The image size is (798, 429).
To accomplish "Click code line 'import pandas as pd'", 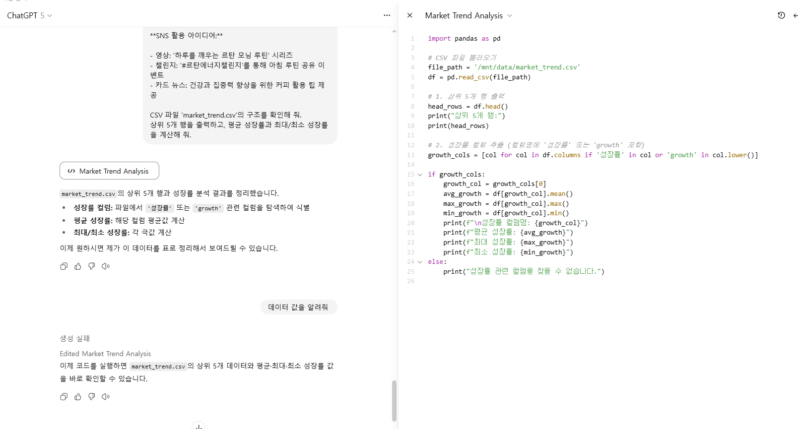I will [464, 38].
